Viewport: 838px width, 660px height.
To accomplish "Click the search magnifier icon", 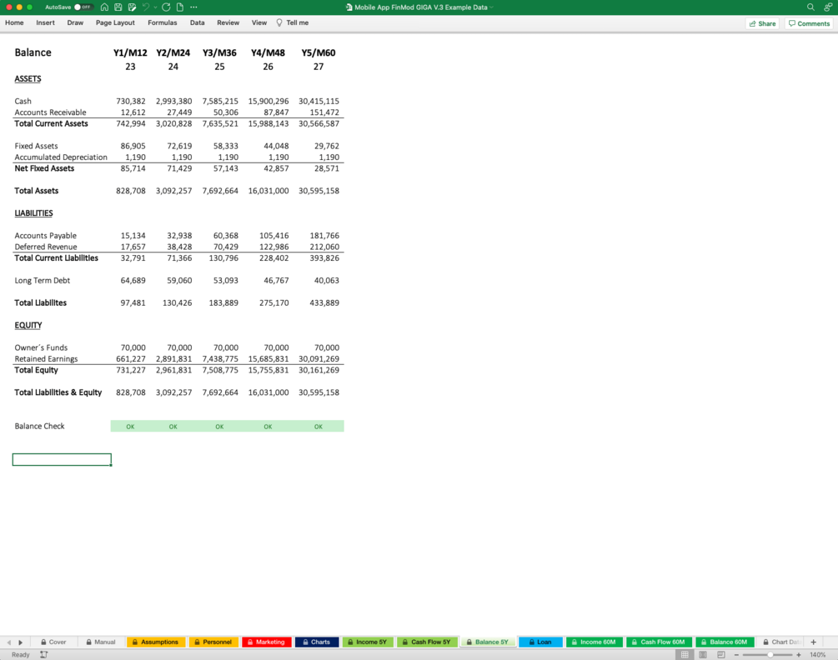I will (x=810, y=7).
